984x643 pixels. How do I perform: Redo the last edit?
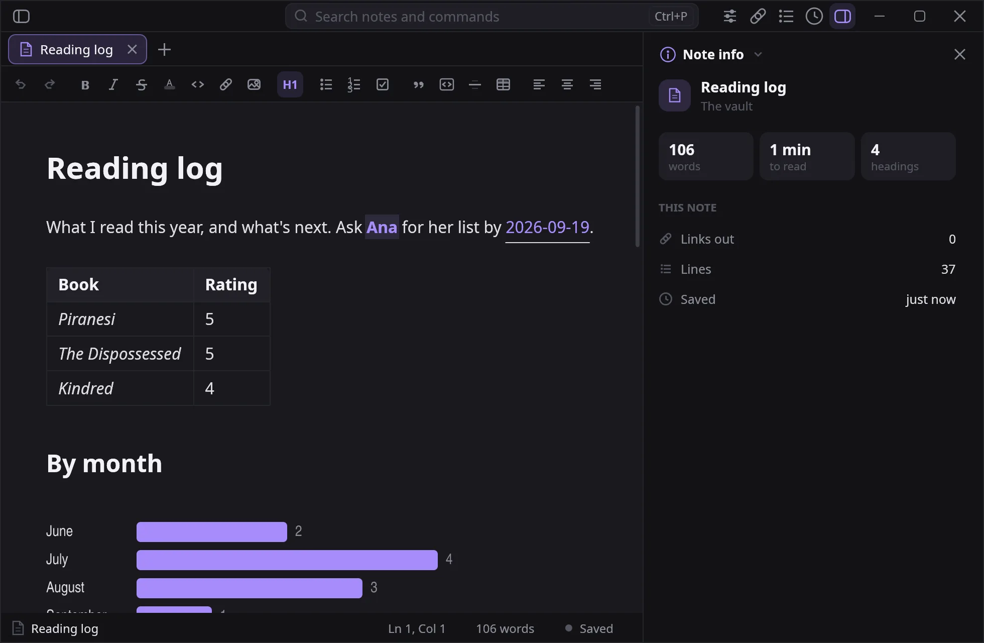click(50, 84)
